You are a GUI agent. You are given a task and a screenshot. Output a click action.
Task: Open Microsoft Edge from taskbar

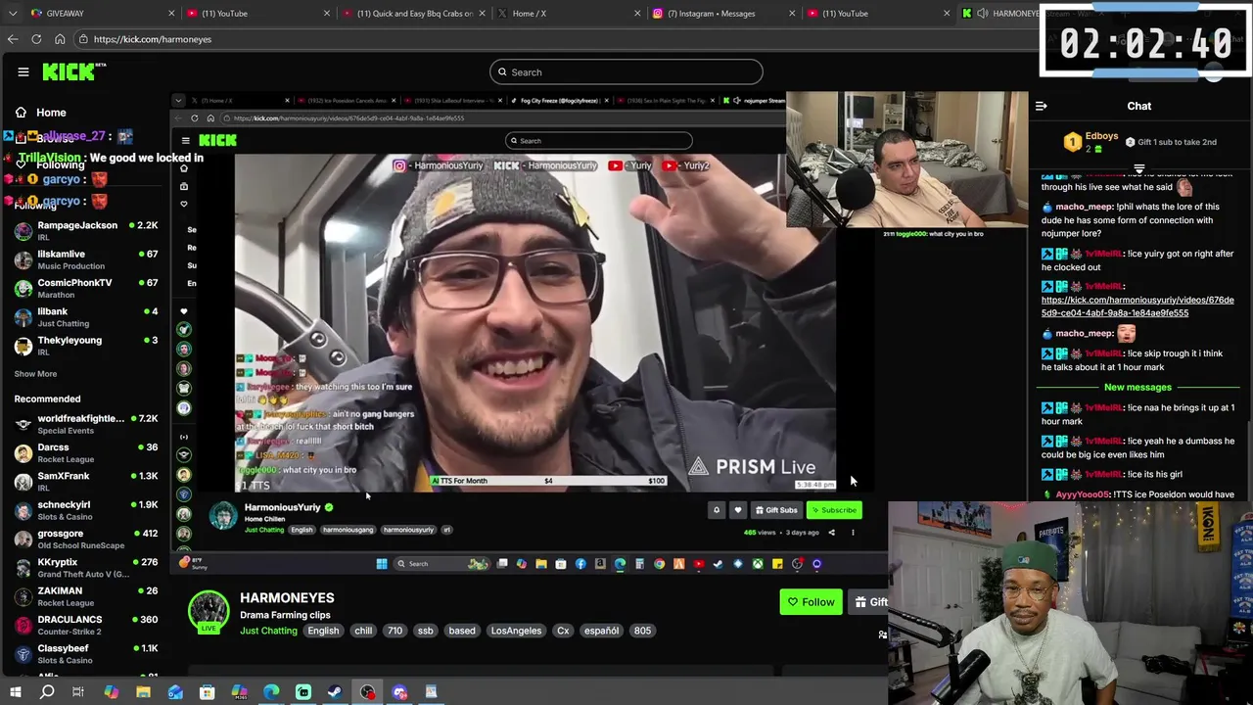click(271, 692)
